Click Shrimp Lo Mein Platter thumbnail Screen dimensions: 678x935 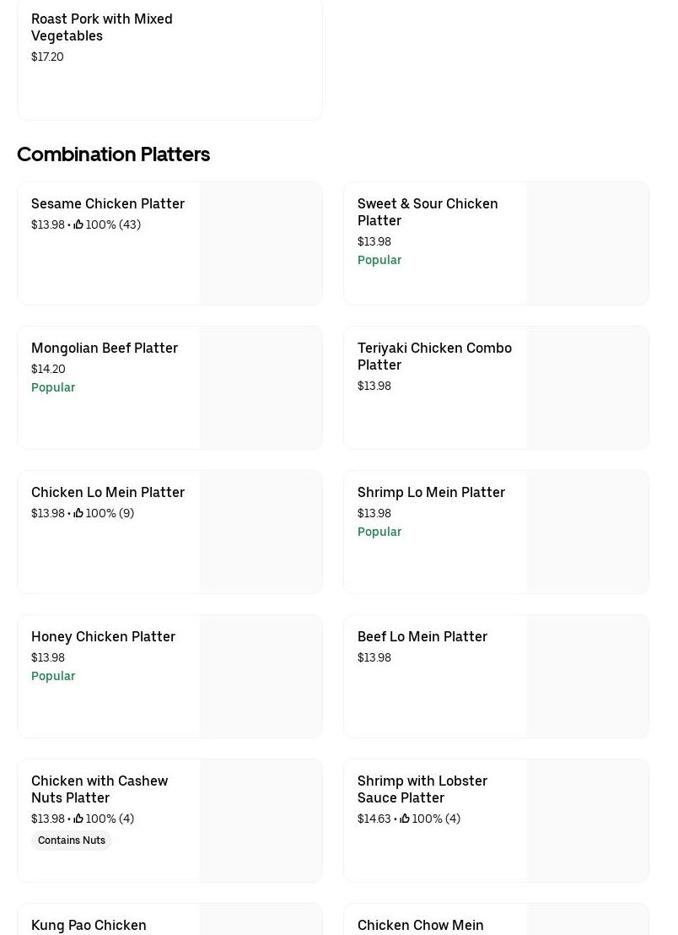tap(588, 532)
